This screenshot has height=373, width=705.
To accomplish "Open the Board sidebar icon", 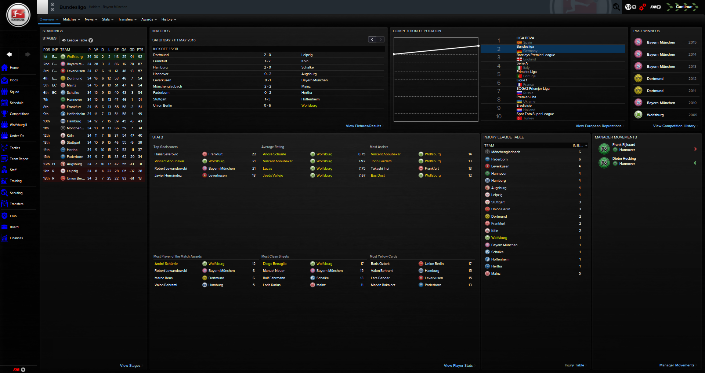I will [4, 227].
